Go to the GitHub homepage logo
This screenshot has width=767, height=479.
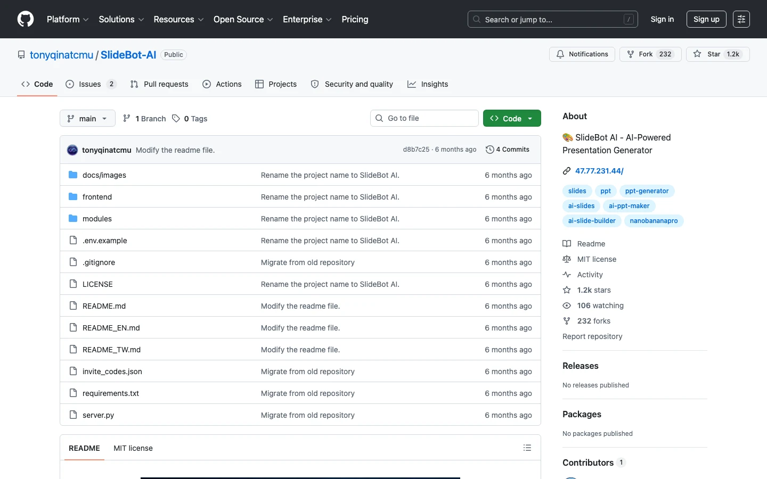point(26,19)
